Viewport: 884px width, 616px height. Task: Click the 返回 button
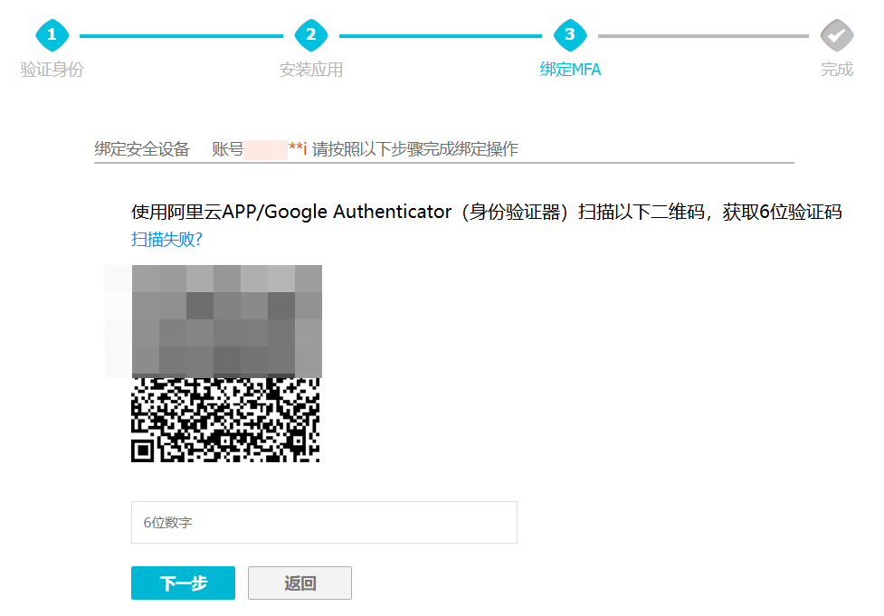point(299,583)
